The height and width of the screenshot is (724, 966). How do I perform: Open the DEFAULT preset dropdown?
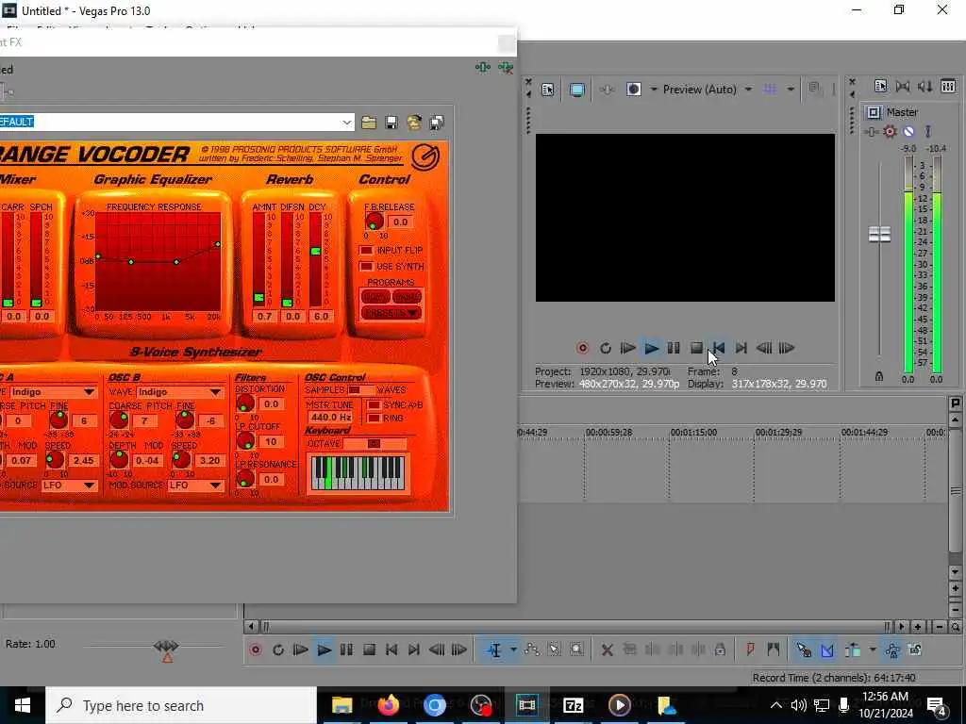click(x=347, y=123)
